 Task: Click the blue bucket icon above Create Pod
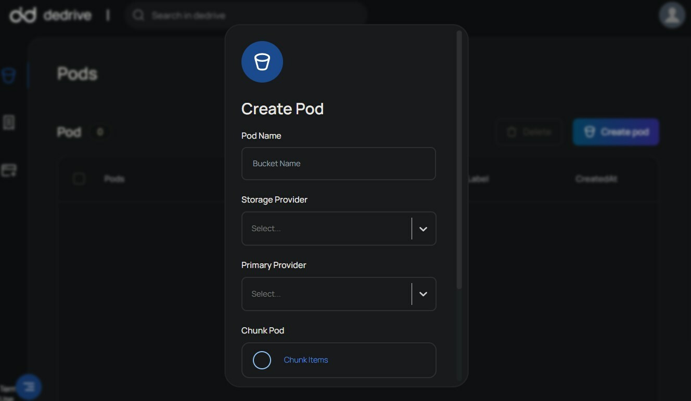[x=262, y=62]
